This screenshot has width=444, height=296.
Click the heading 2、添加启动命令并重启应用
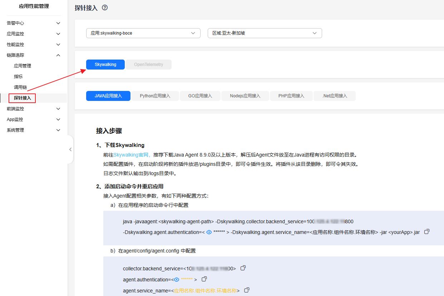point(130,187)
